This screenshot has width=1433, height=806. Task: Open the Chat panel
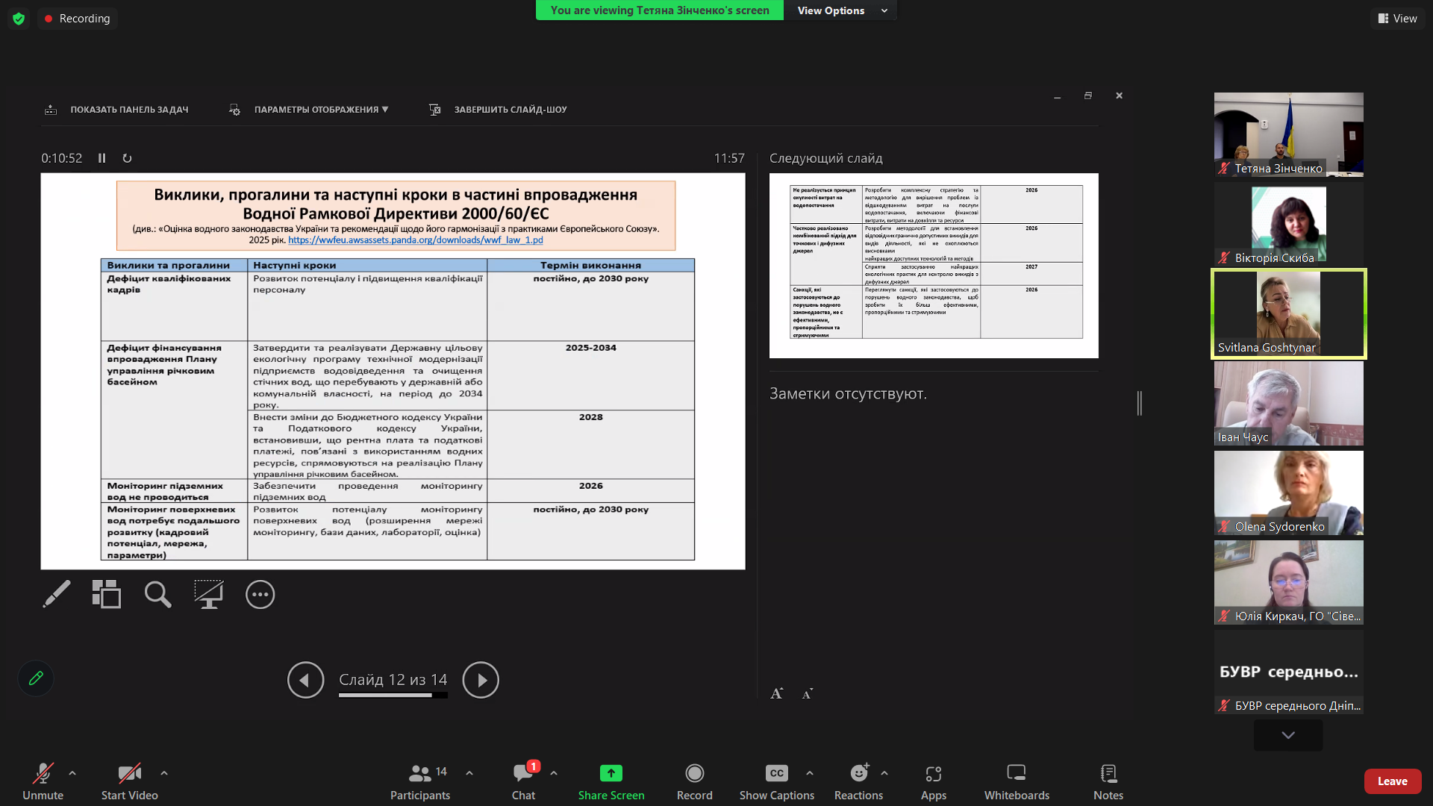pos(523,773)
